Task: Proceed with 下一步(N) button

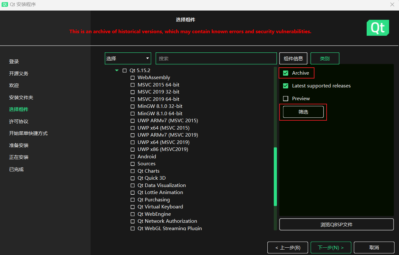Action: click(331, 247)
